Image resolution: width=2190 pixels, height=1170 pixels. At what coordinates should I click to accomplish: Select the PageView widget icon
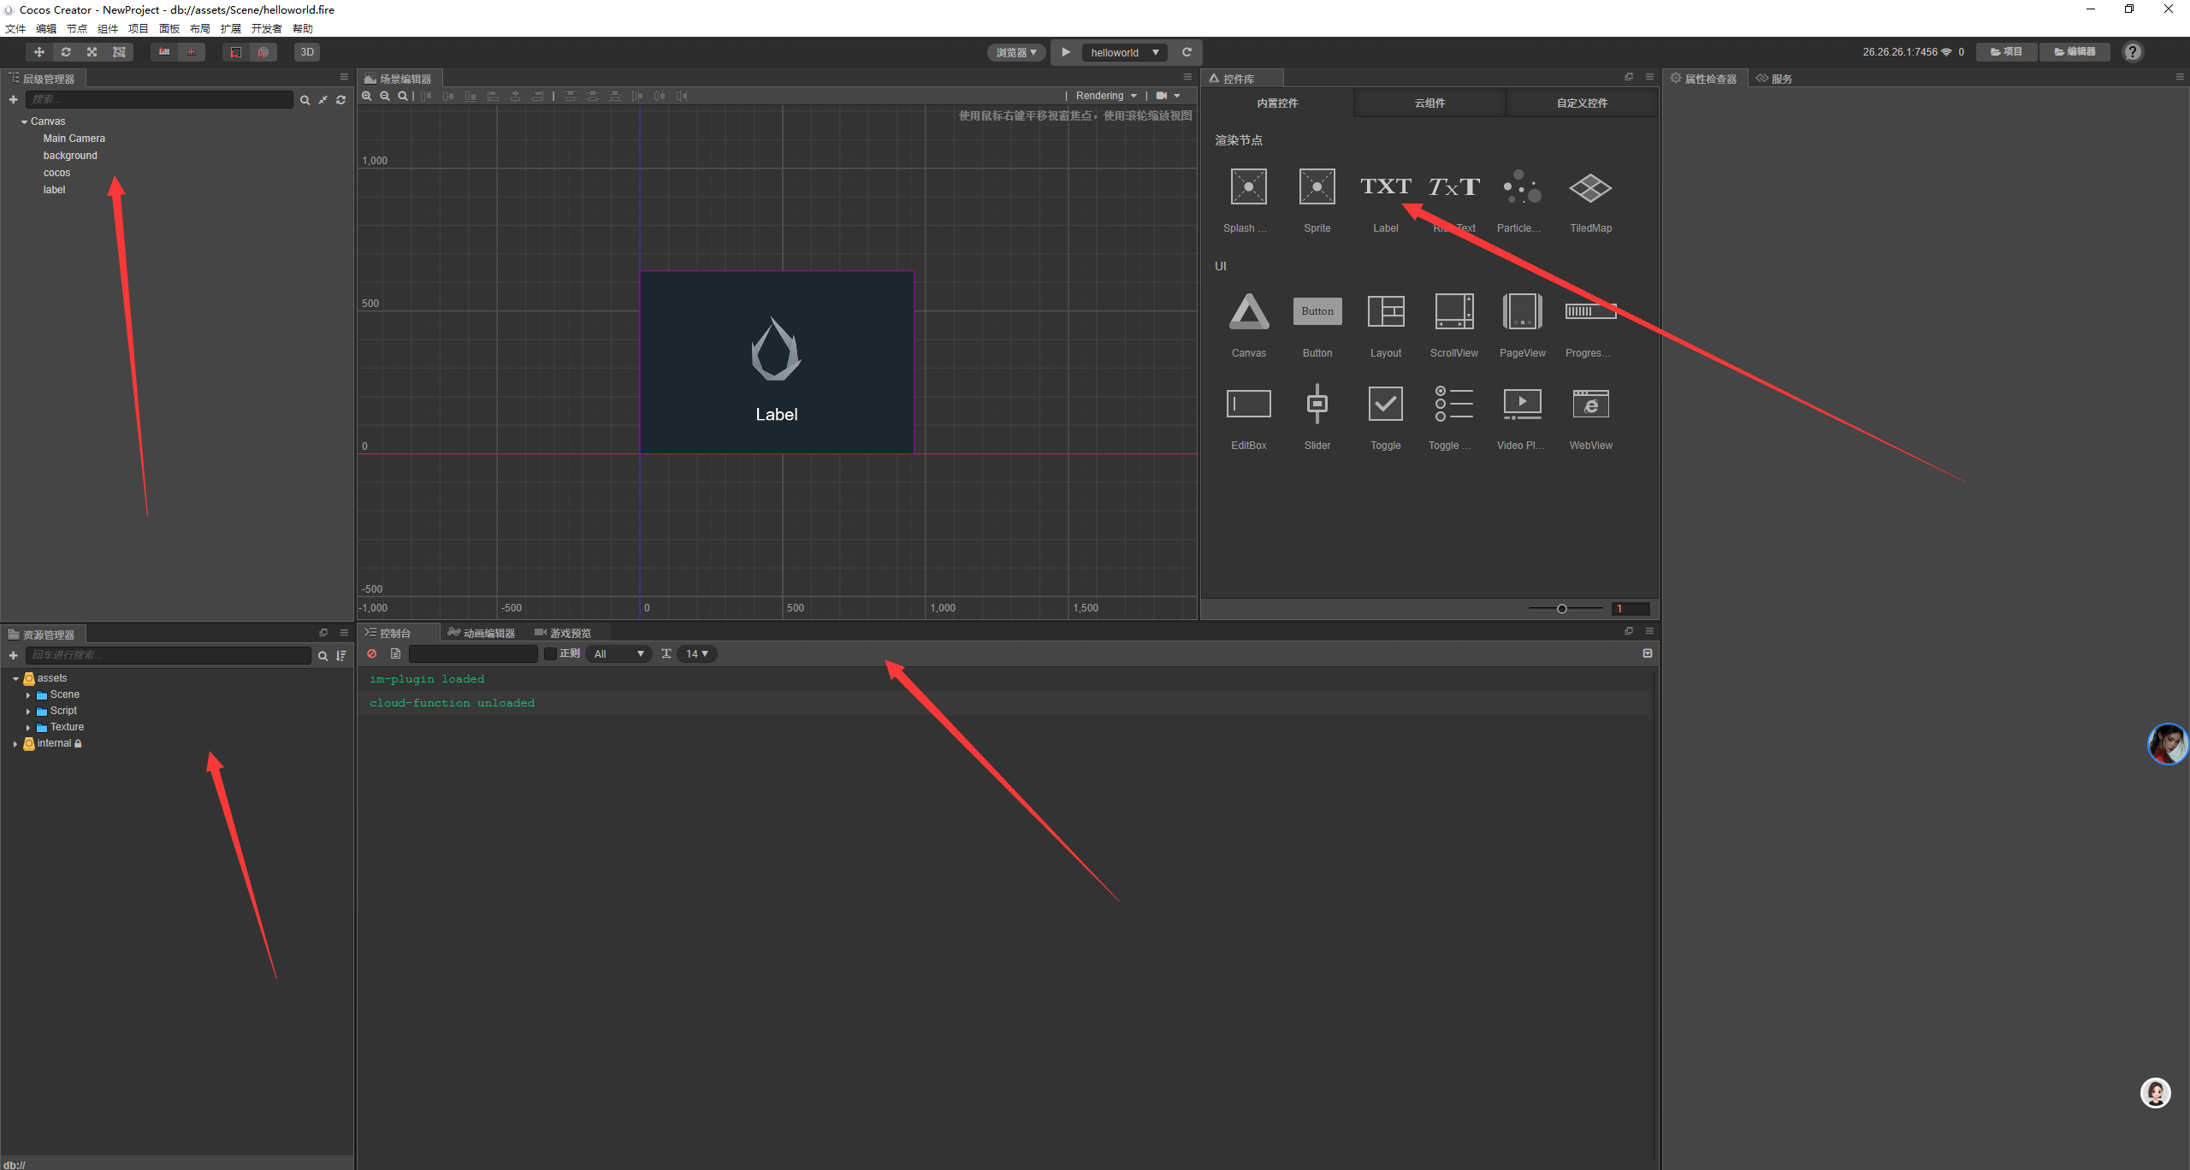1522,312
